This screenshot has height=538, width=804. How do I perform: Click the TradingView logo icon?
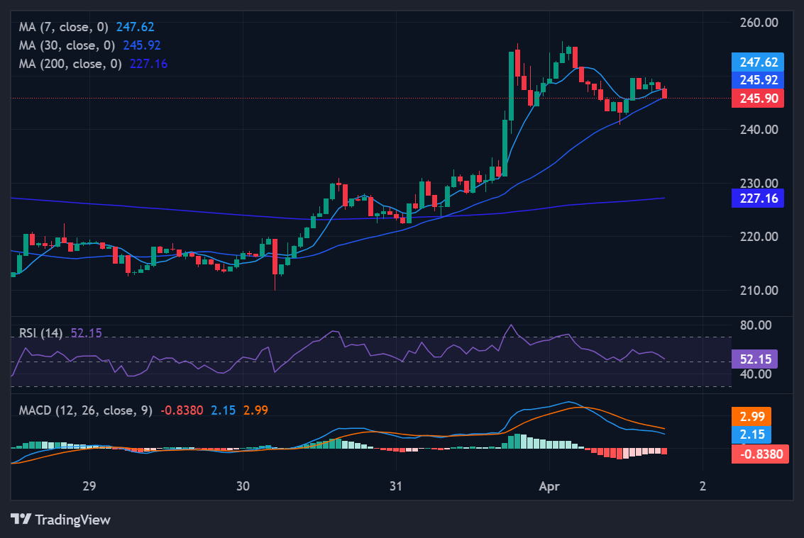coord(21,520)
